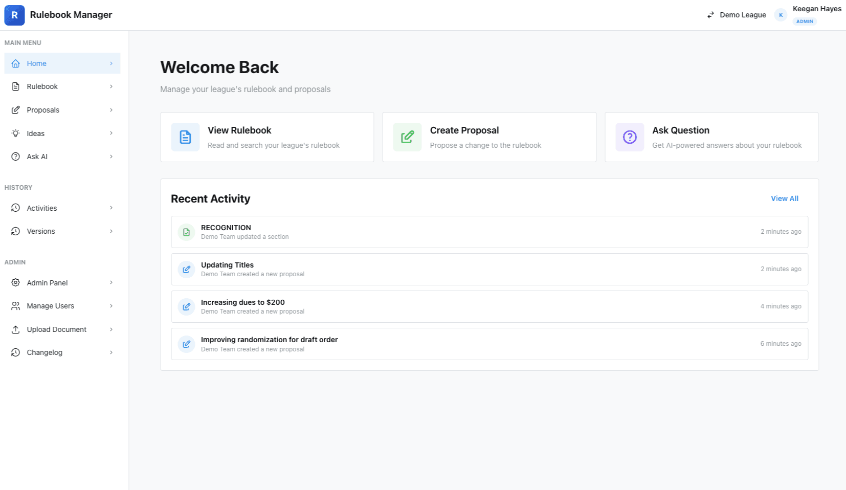Viewport: 846px width, 490px height.
Task: Click the Upload Document arrow icon
Action: 15,329
